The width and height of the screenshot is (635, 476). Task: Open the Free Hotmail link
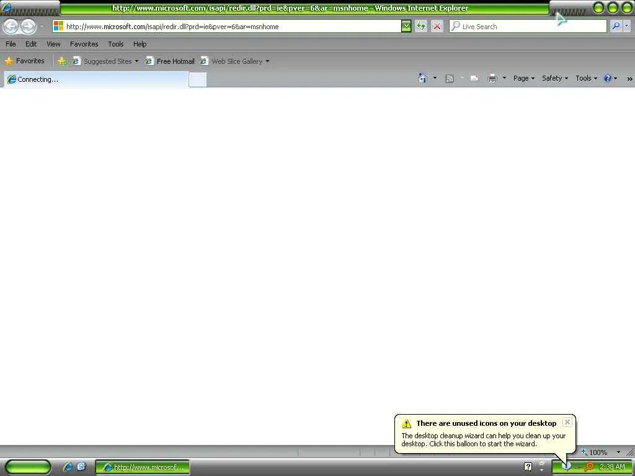click(x=170, y=61)
